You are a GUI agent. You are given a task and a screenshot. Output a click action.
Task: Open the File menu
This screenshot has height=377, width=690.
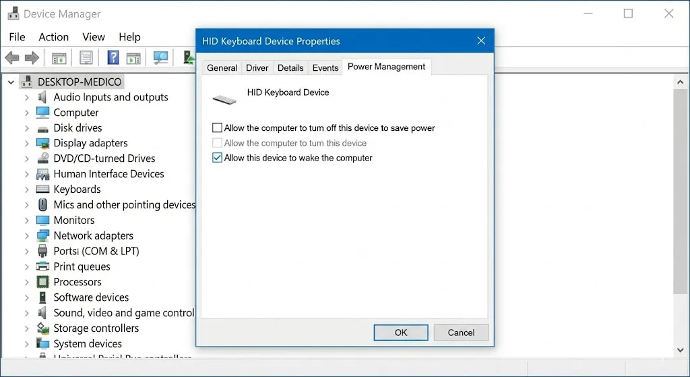(x=17, y=37)
